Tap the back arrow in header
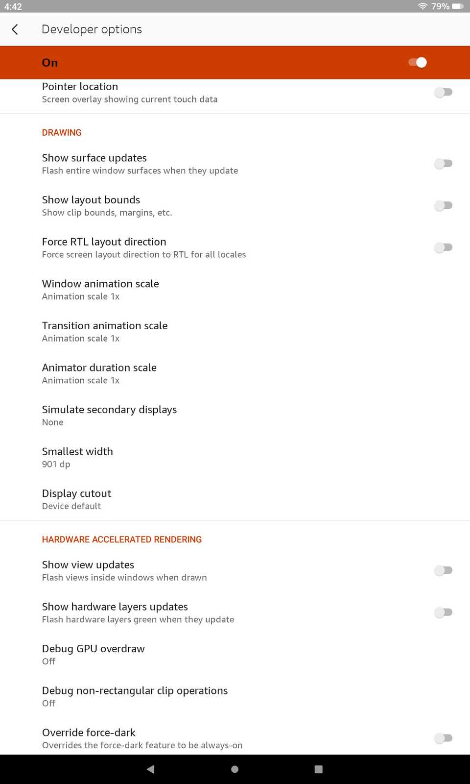470x784 pixels. [15, 29]
